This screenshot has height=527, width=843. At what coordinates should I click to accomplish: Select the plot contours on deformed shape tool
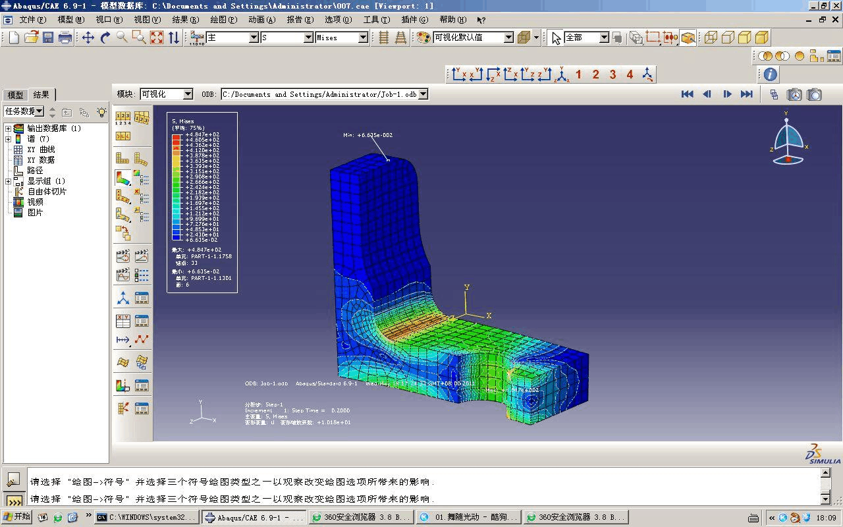(x=122, y=177)
